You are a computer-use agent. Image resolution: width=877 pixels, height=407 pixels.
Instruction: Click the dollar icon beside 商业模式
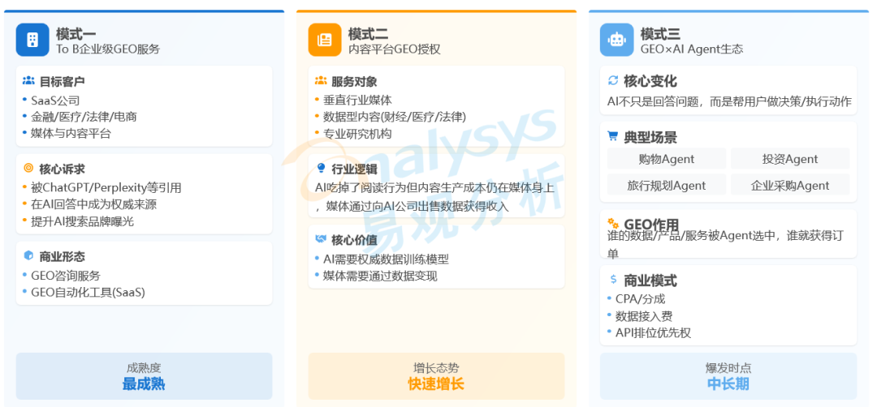613,279
